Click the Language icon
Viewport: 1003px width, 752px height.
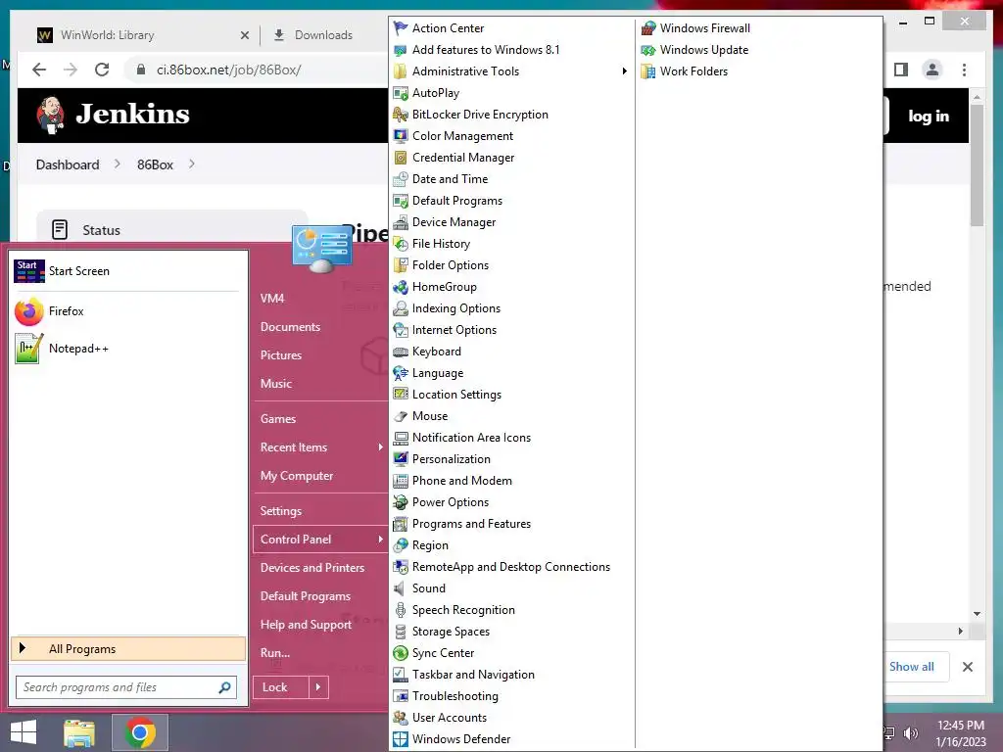pos(401,373)
